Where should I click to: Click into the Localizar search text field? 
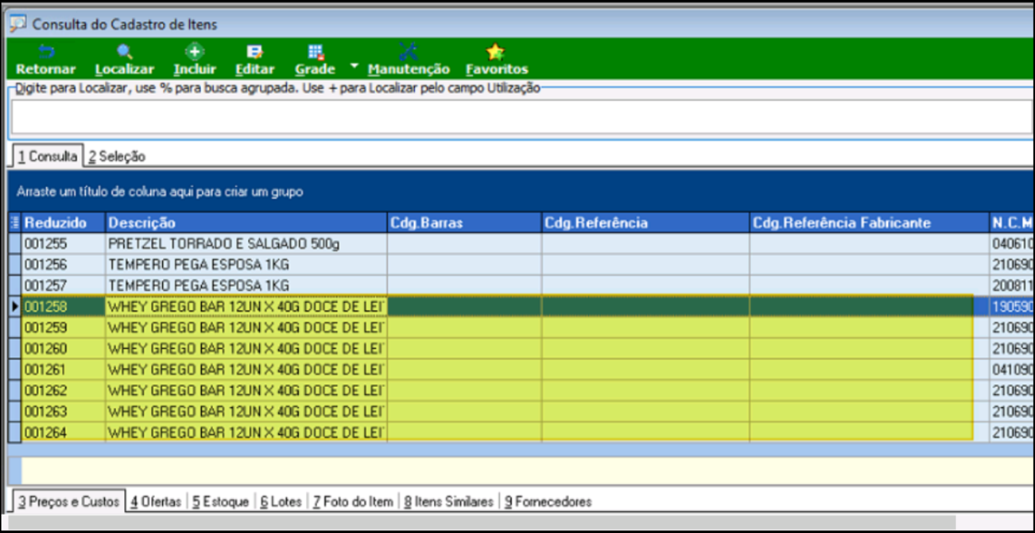click(521, 116)
